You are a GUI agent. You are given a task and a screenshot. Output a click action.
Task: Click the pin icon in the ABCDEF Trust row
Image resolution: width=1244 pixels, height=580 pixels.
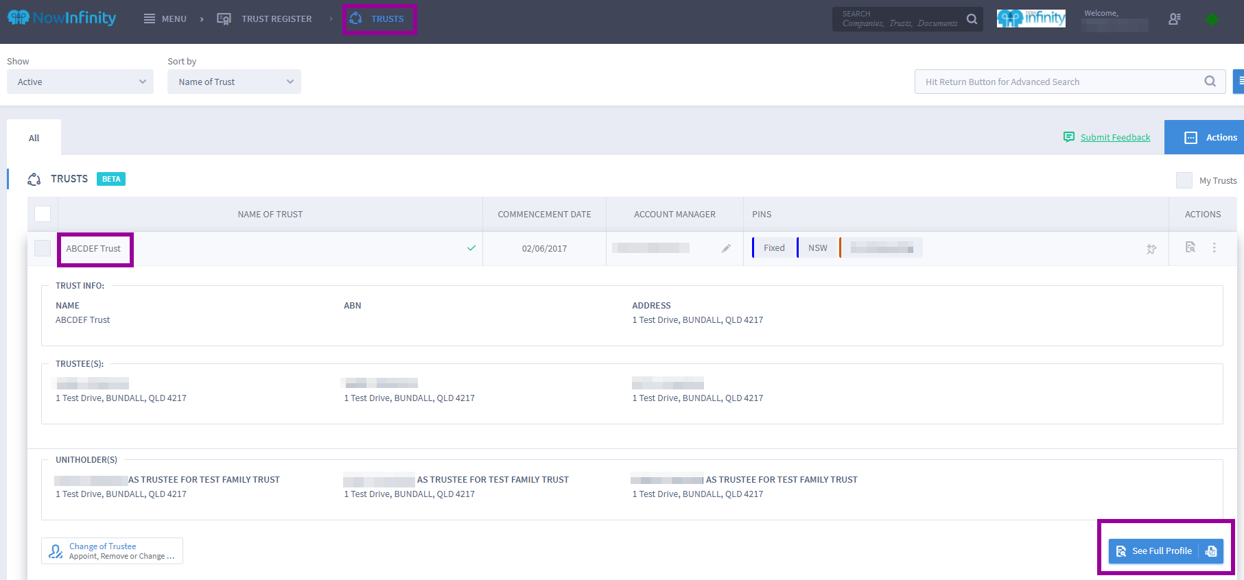pyautogui.click(x=1151, y=249)
